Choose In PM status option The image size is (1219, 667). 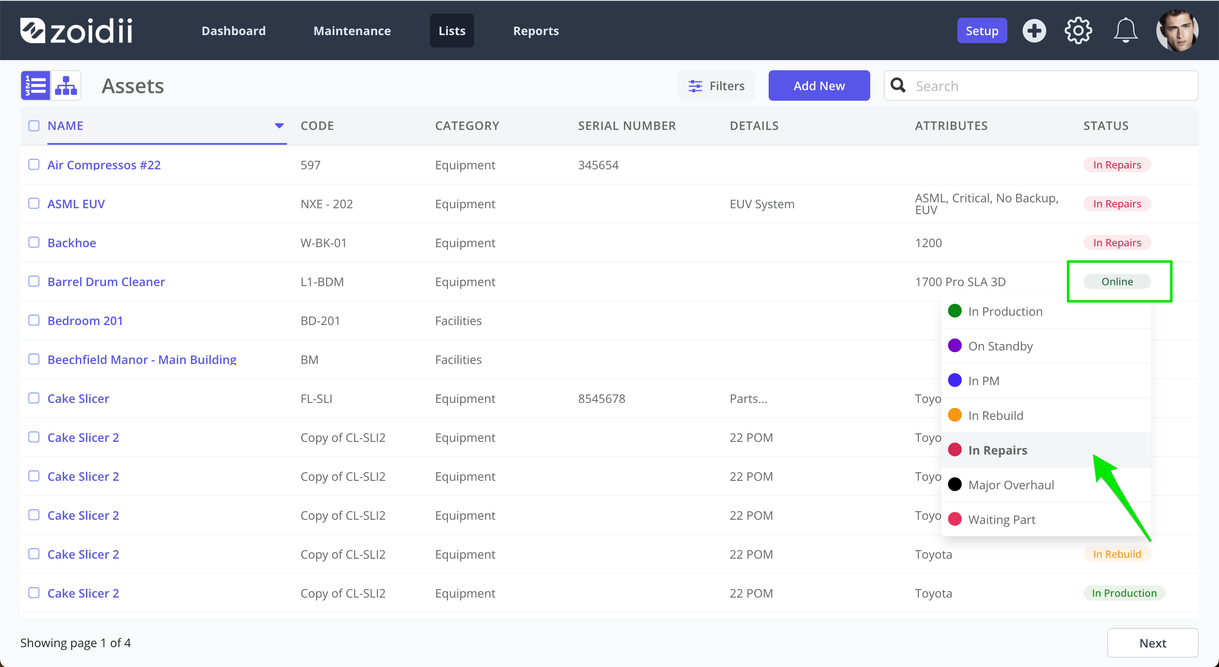point(1046,381)
